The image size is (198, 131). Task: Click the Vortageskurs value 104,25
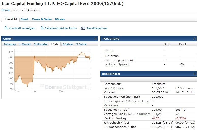pyautogui.click(x=157, y=114)
